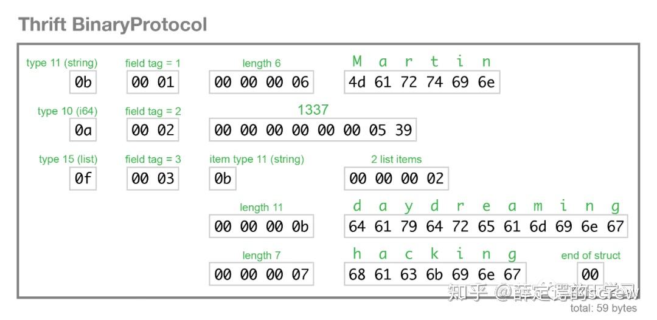Click the 0f list type byte box
The width and height of the screenshot is (657, 320).
[83, 179]
